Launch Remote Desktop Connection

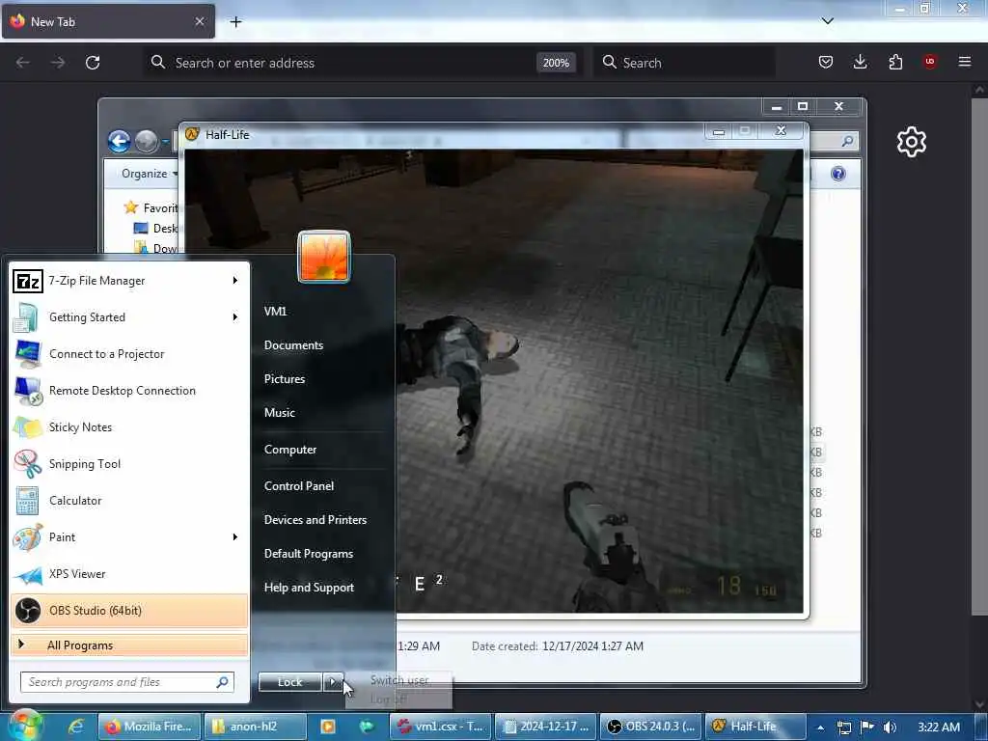click(129, 391)
